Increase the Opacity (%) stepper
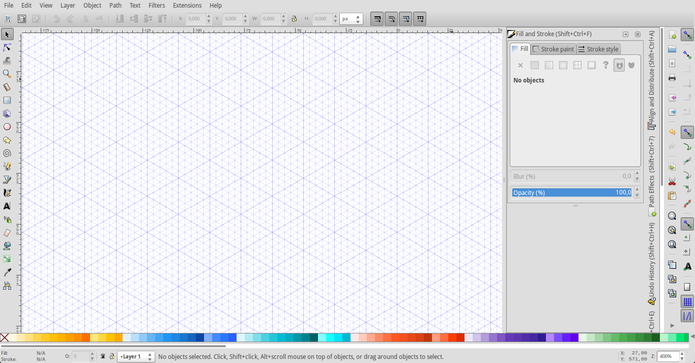The height and width of the screenshot is (363, 695). [637, 190]
